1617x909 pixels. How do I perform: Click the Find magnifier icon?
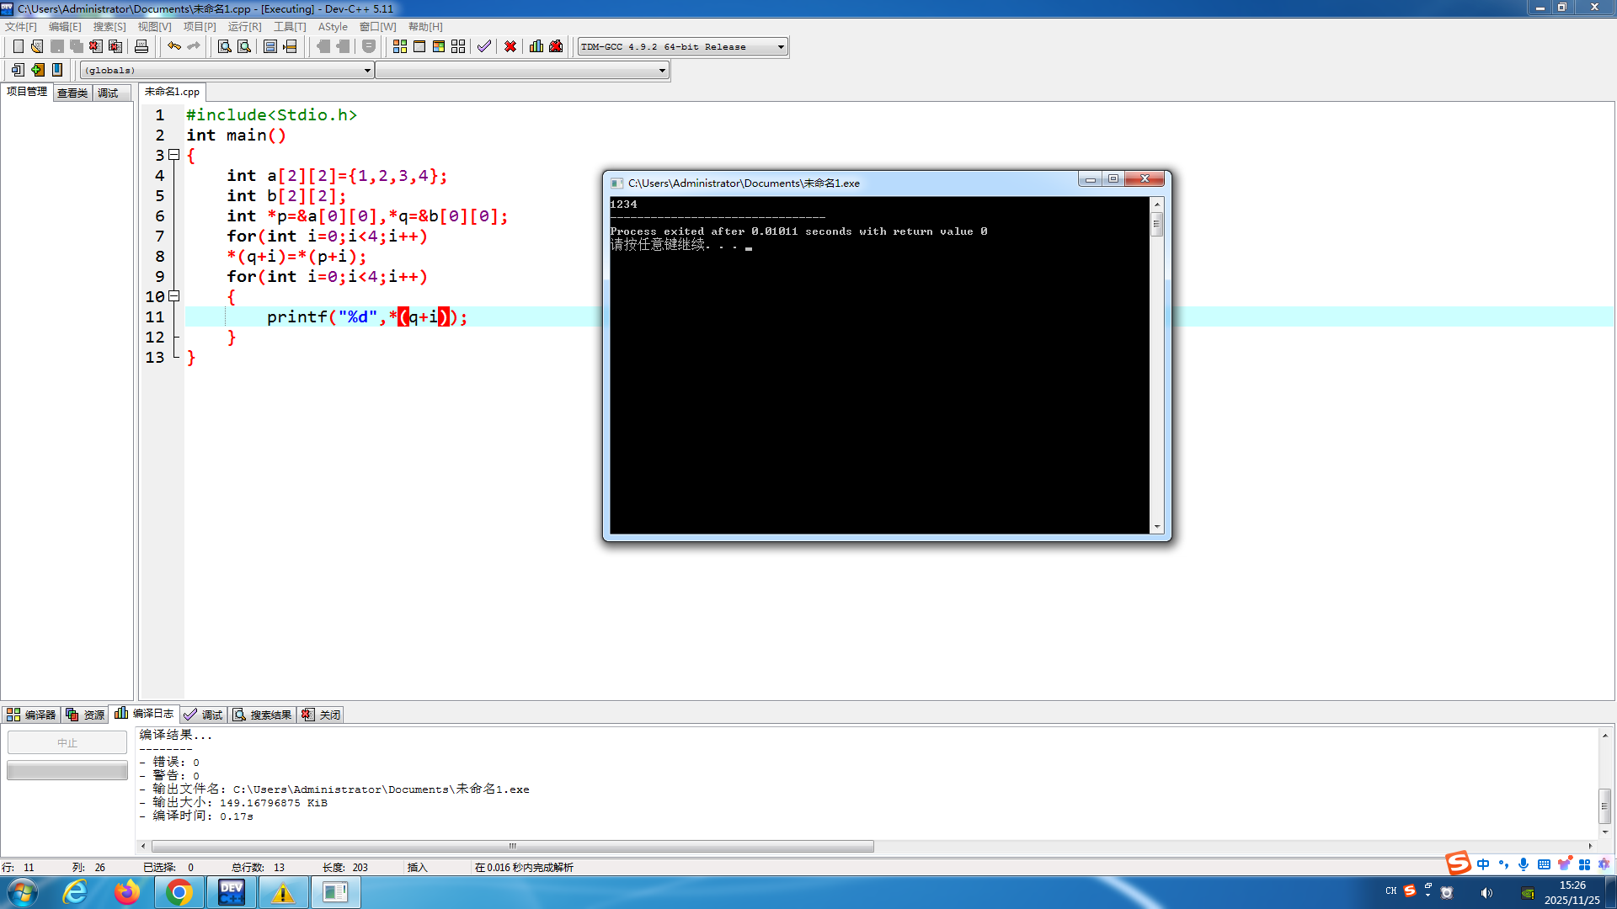(224, 46)
